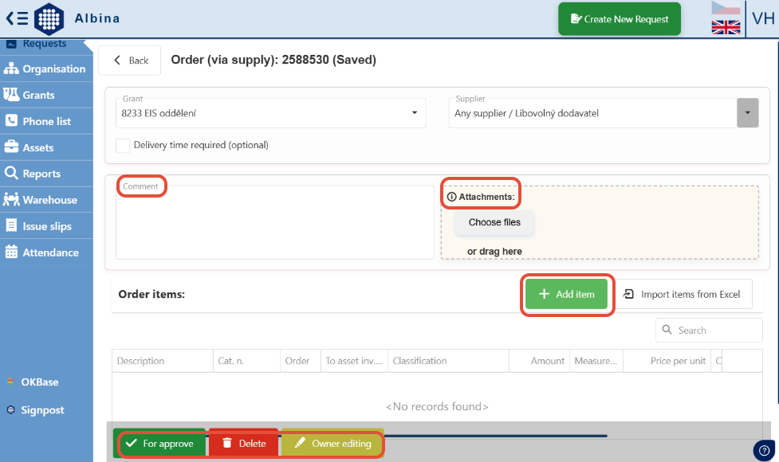Sort by Measure column header
This screenshot has width=779, height=462.
[x=596, y=361]
